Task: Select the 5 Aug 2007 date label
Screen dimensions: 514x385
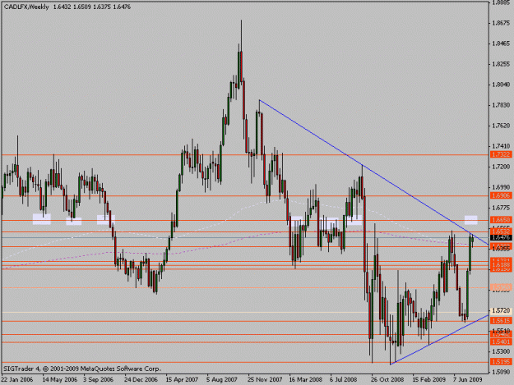Action: [x=222, y=379]
